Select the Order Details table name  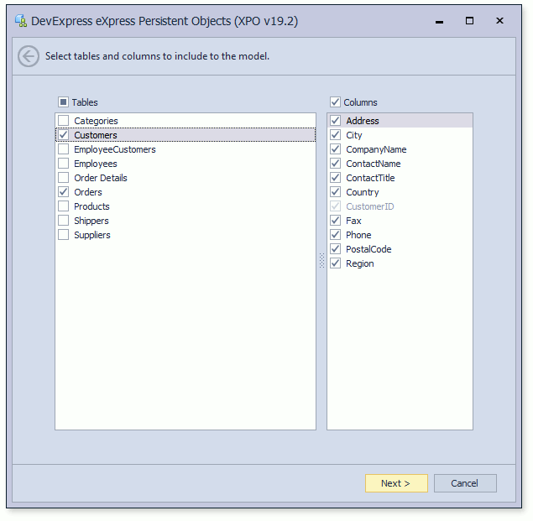(101, 178)
